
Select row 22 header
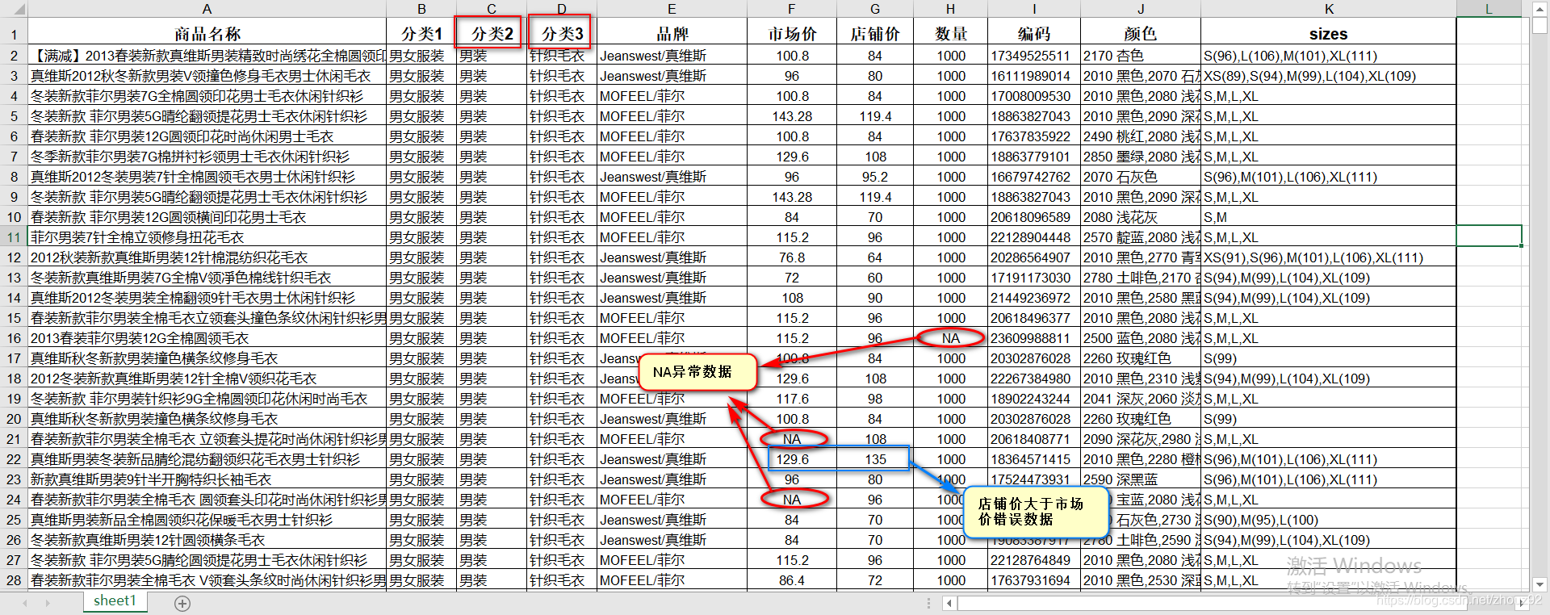pos(14,459)
